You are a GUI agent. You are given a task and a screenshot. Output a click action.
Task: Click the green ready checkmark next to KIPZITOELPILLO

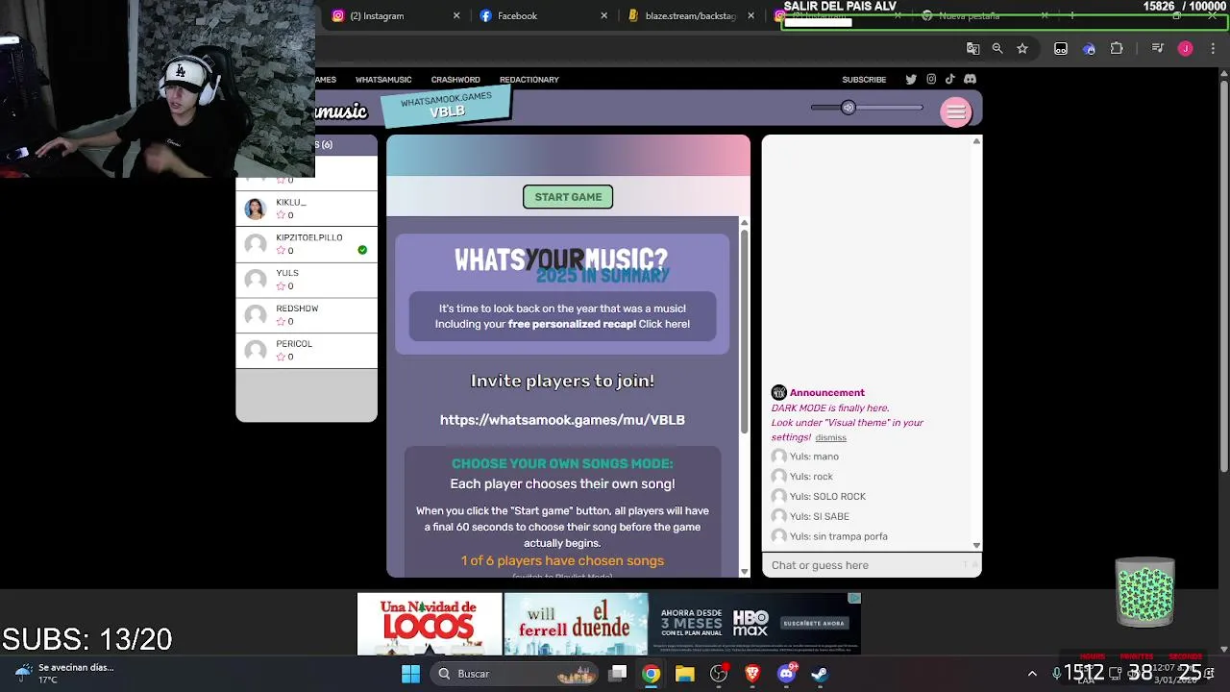362,250
